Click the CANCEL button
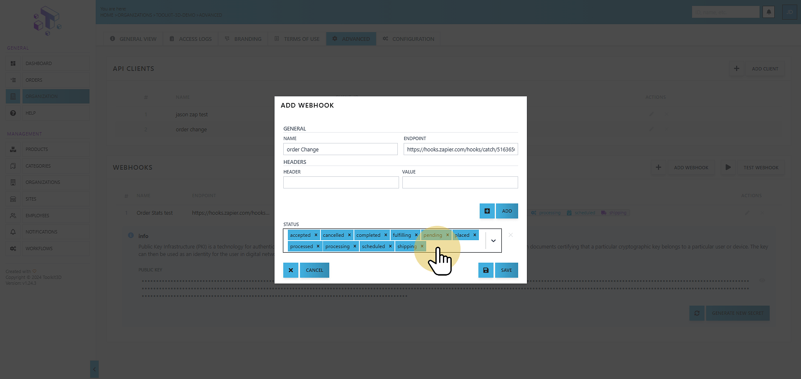The height and width of the screenshot is (379, 801). tap(315, 270)
